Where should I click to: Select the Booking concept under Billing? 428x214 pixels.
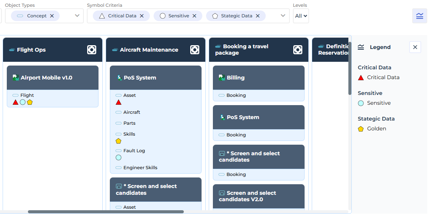coord(236,95)
